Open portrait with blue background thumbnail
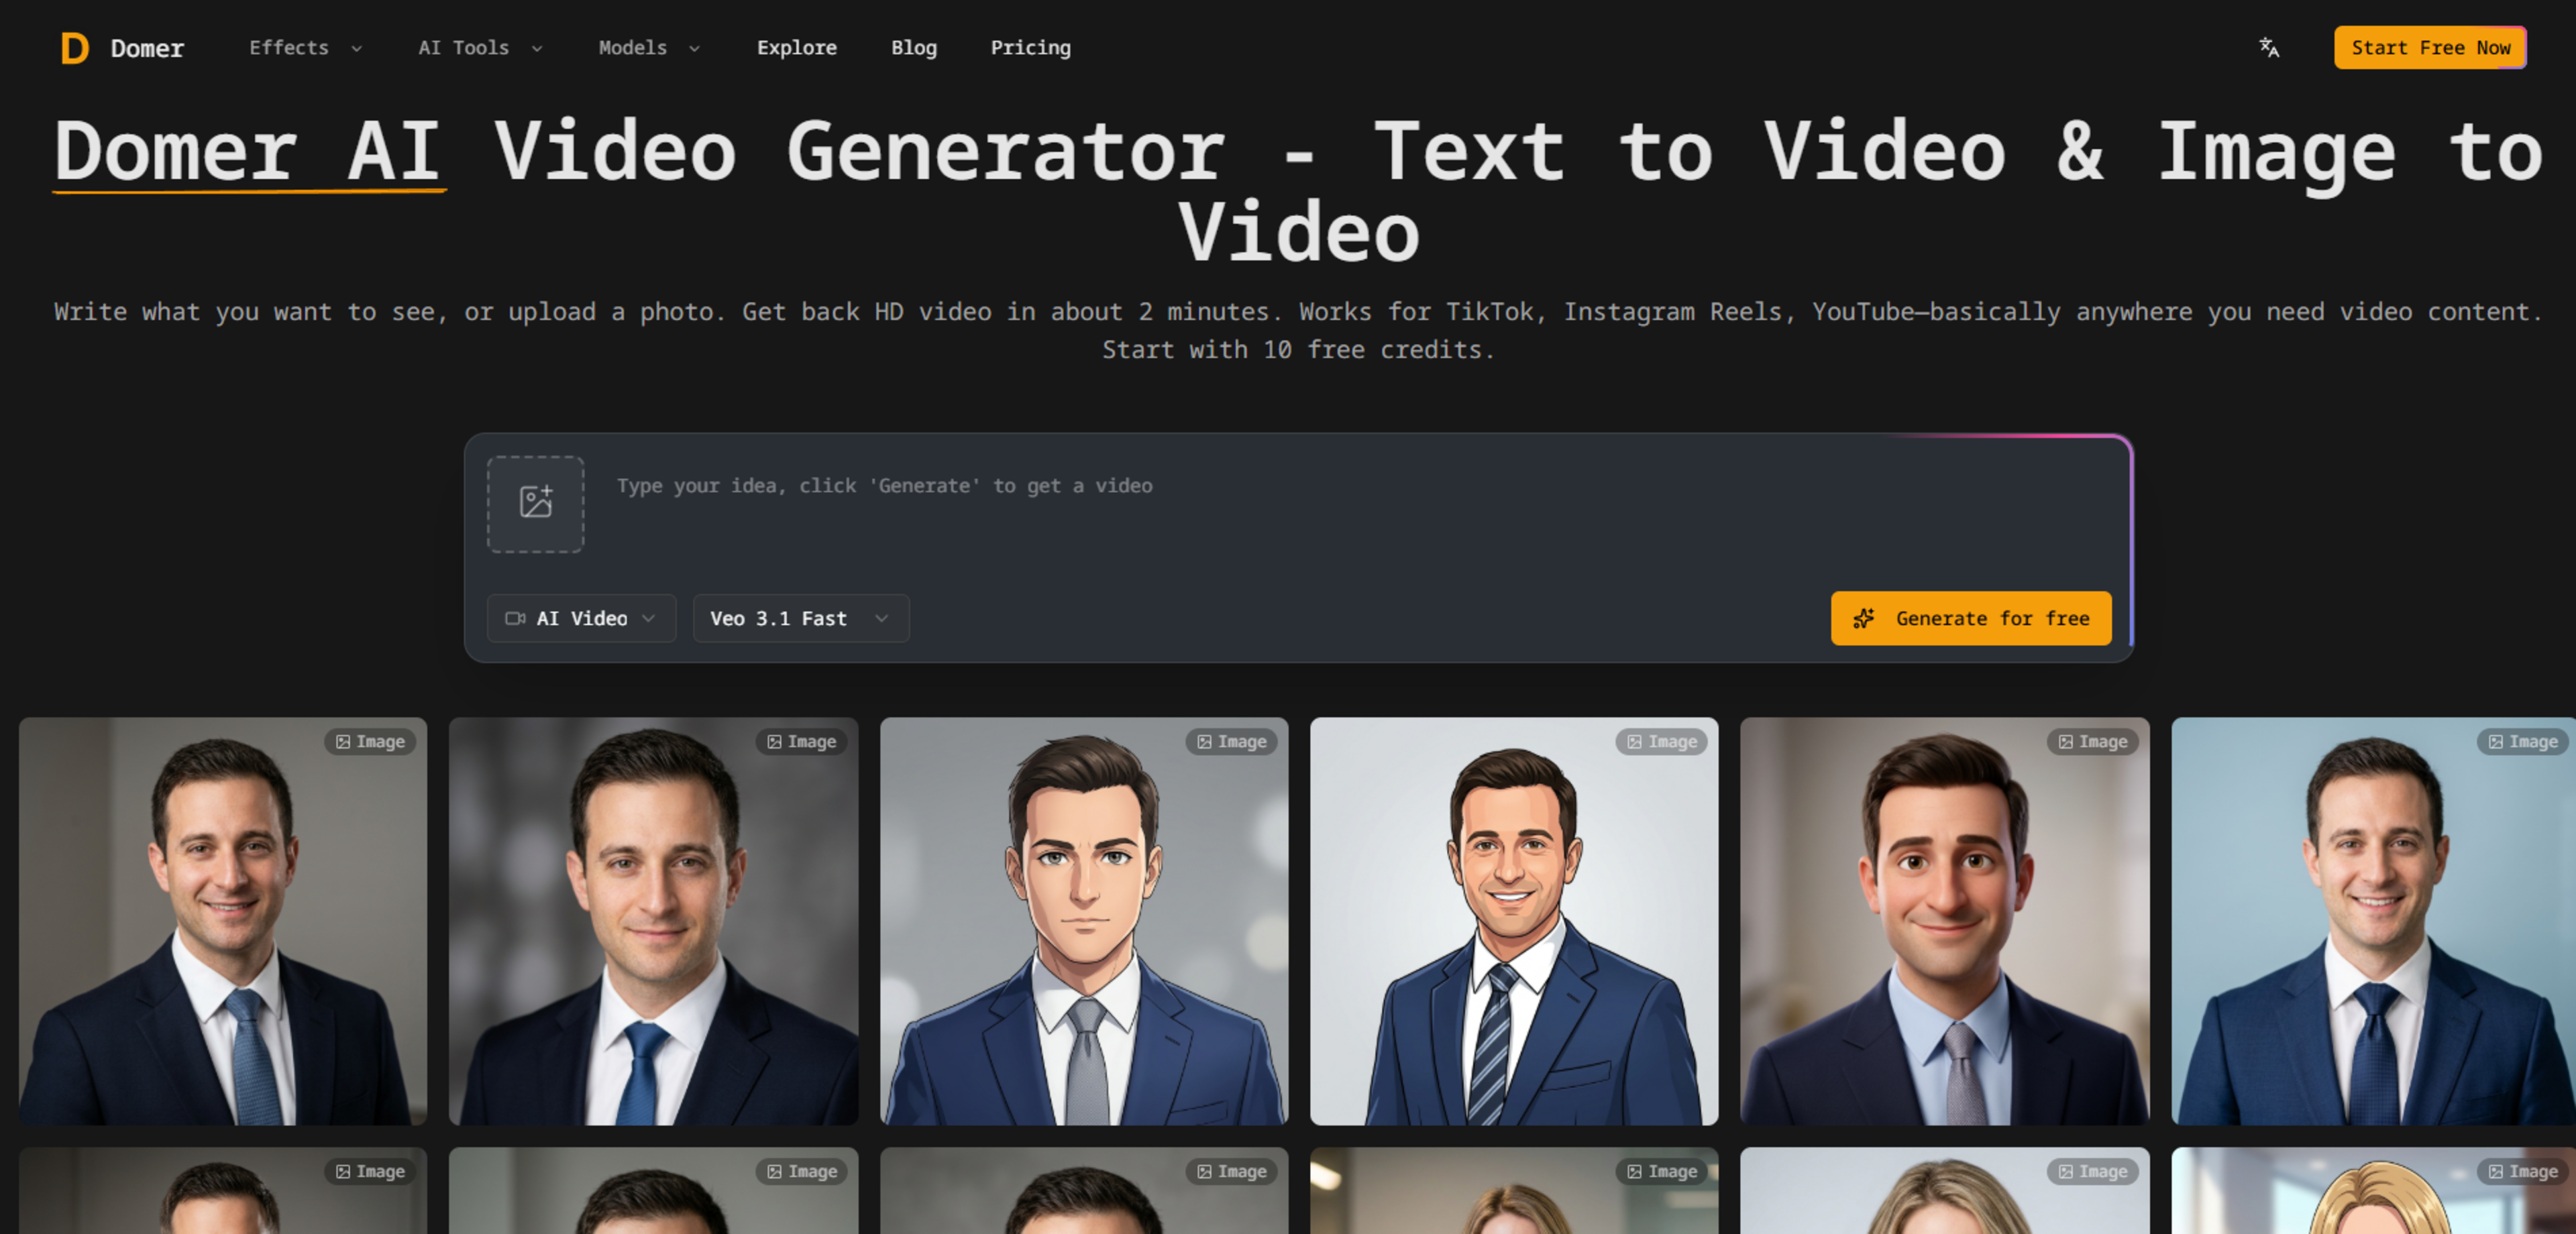The width and height of the screenshot is (2576, 1234). [2374, 921]
